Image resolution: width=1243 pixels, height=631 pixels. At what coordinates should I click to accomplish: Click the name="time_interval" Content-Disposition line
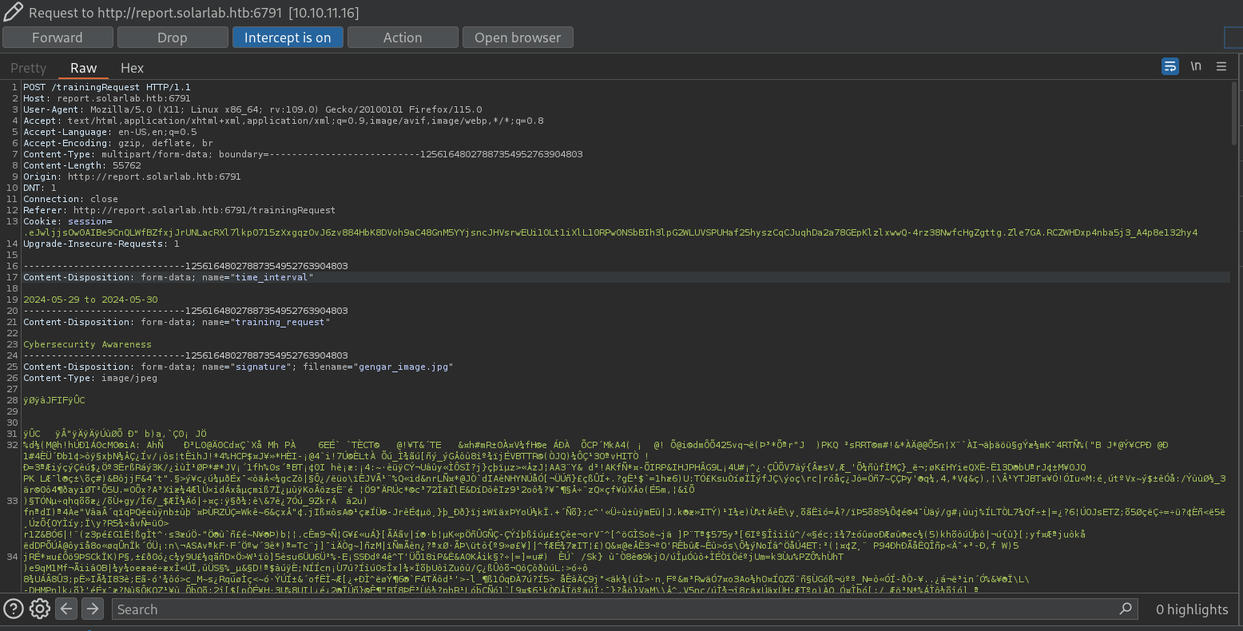[x=169, y=277]
